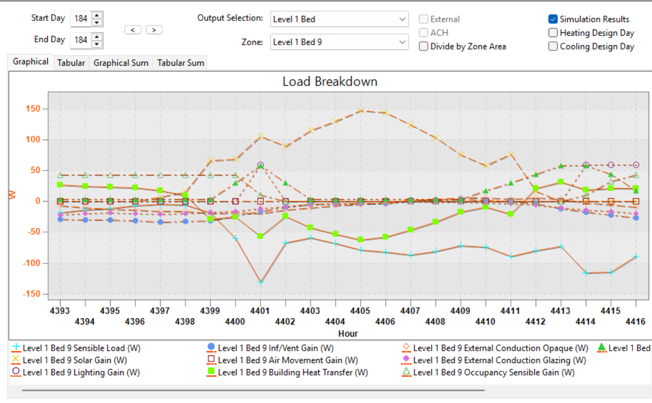Increase Start Day with up arrow

click(97, 16)
